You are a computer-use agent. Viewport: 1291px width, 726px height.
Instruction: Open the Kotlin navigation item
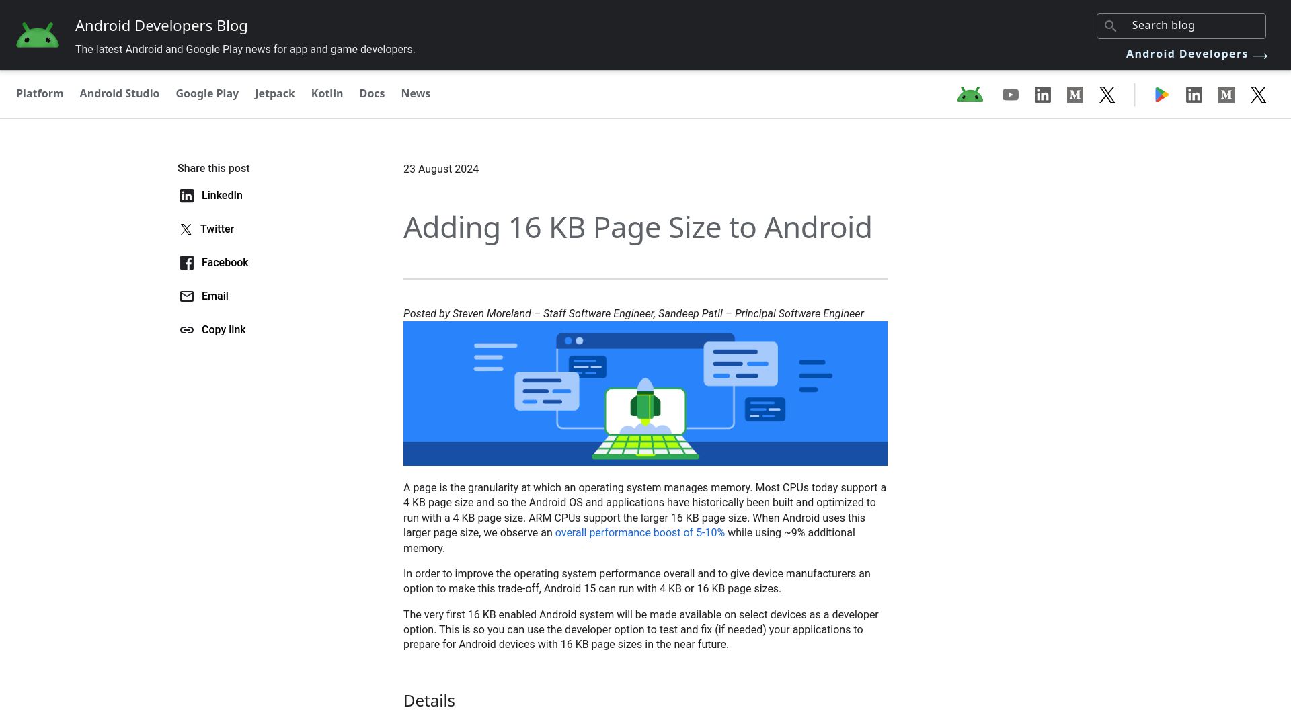click(x=327, y=93)
